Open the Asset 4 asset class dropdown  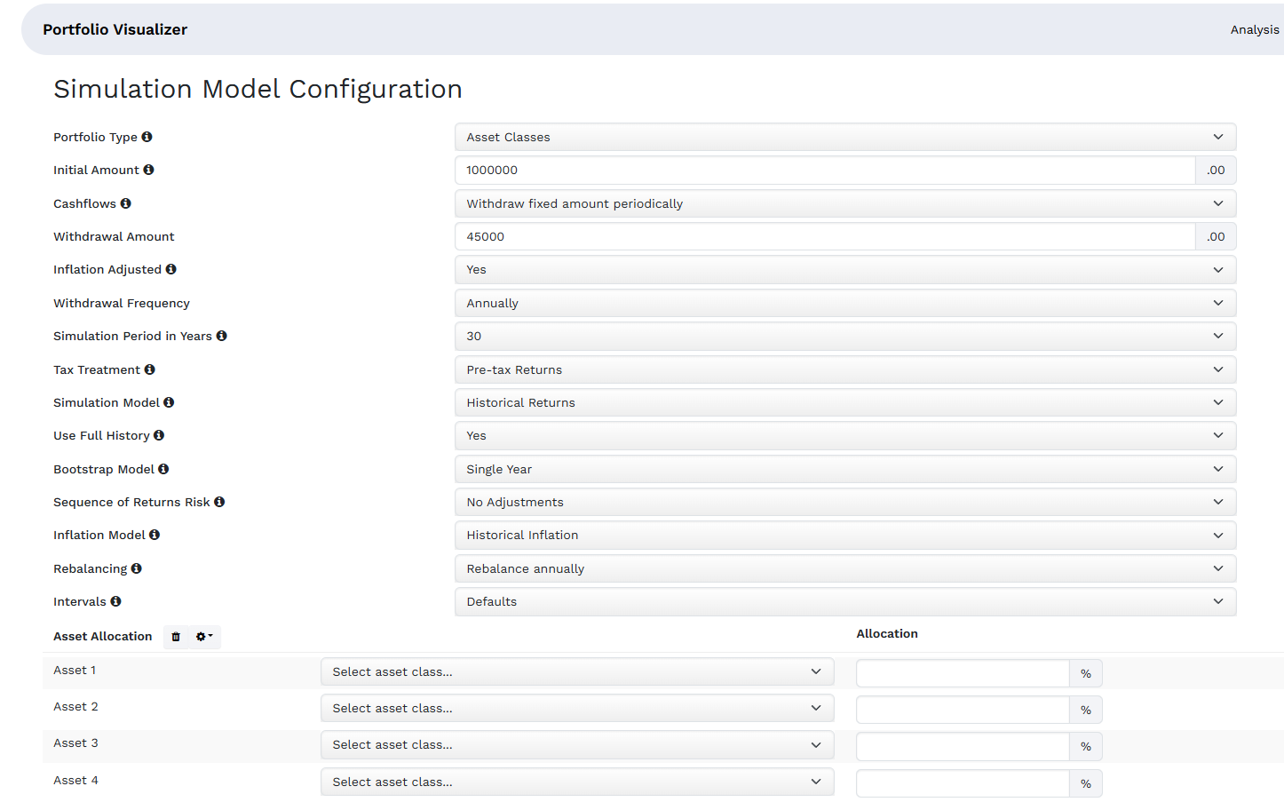pyautogui.click(x=576, y=782)
